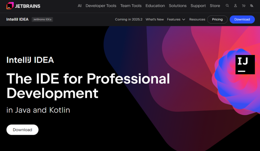Open the Support menu
Viewport: 260px width, 151px height.
198,6
